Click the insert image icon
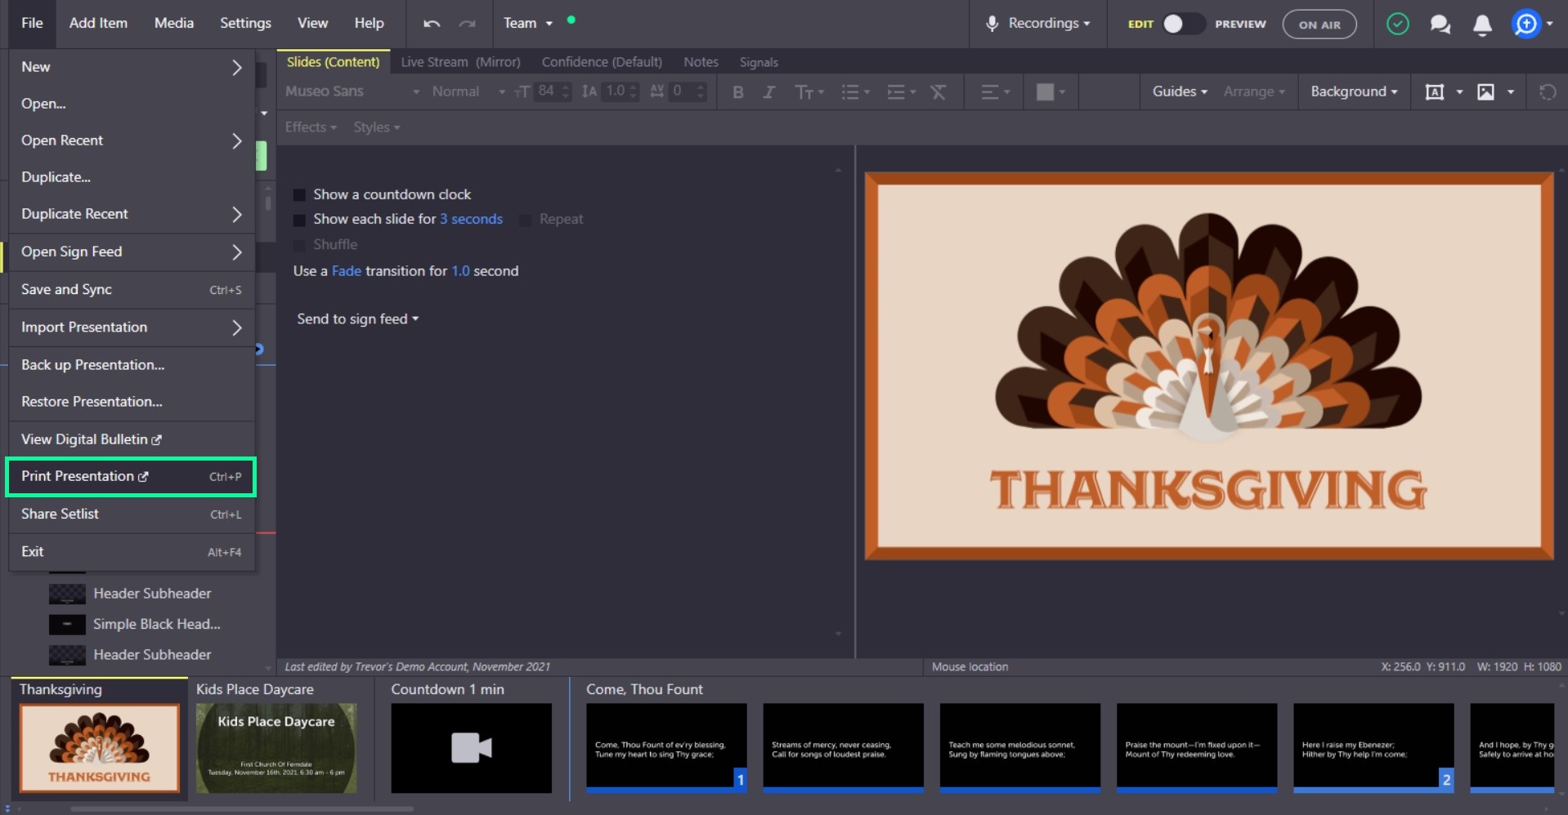1568x815 pixels. click(x=1485, y=92)
